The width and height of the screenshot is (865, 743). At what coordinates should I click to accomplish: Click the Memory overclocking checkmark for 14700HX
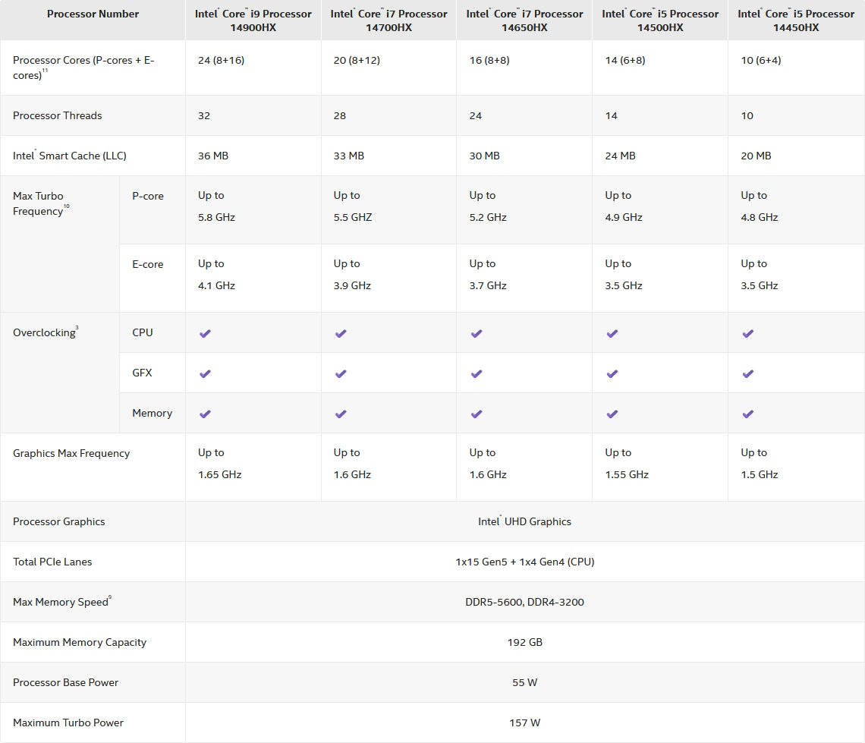pos(341,414)
